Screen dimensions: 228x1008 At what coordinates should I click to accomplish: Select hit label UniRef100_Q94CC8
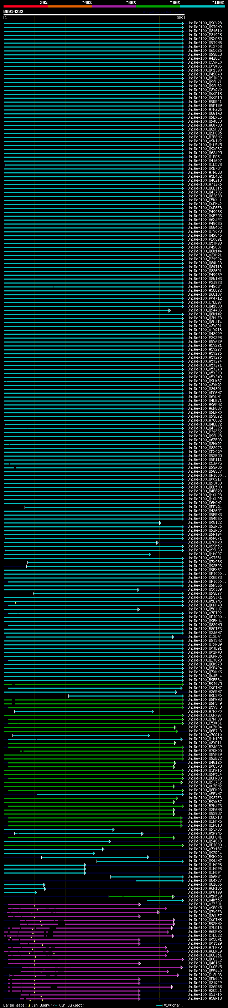[204, 121]
